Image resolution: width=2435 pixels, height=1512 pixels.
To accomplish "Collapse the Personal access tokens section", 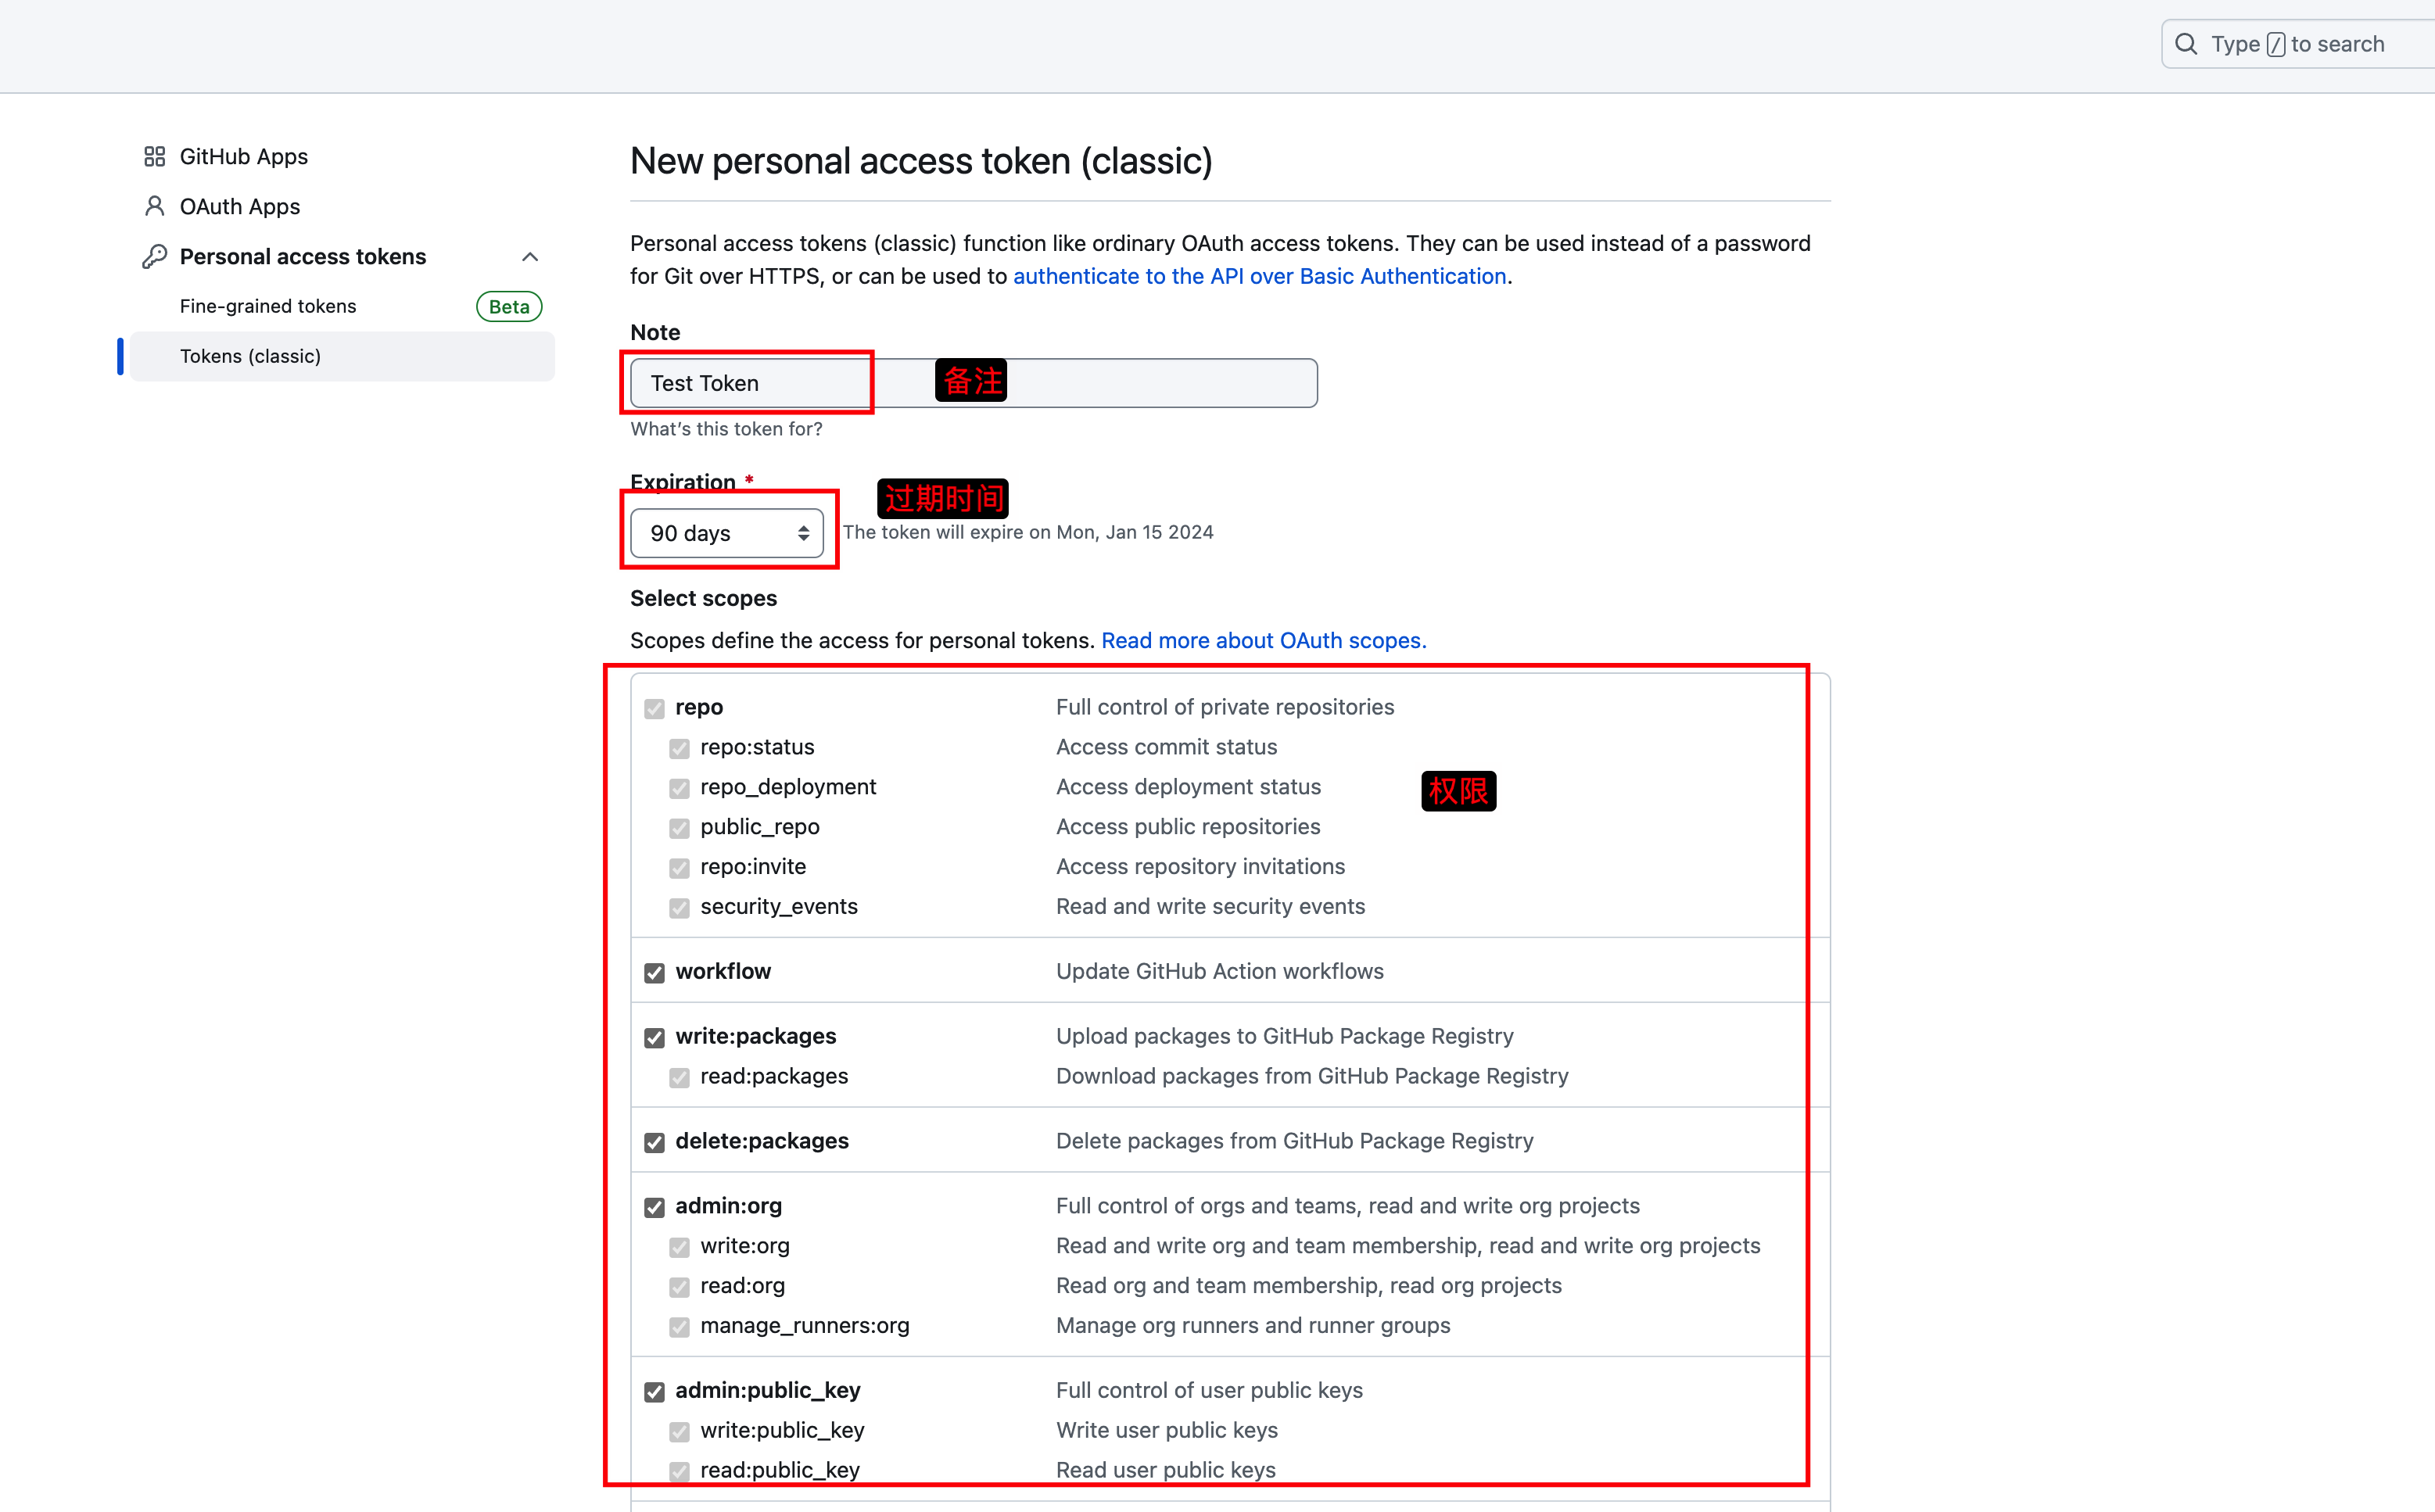I will (530, 256).
